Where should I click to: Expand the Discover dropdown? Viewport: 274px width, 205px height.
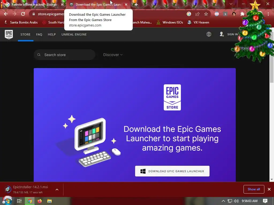113,55
